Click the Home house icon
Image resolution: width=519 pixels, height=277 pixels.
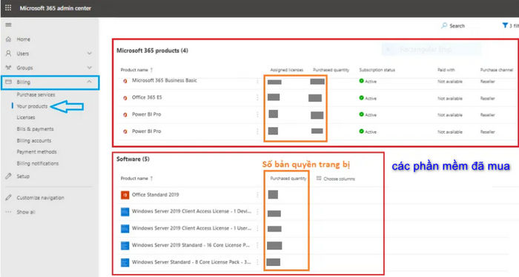8,39
